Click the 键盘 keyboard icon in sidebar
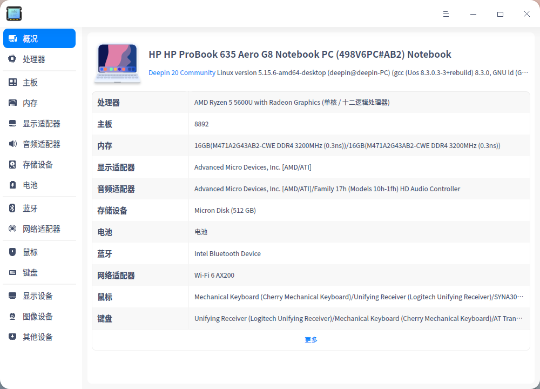 click(12, 272)
